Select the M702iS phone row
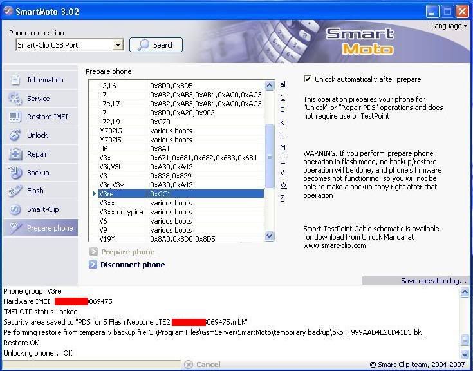Image resolution: width=473 pixels, height=371 pixels. point(176,140)
